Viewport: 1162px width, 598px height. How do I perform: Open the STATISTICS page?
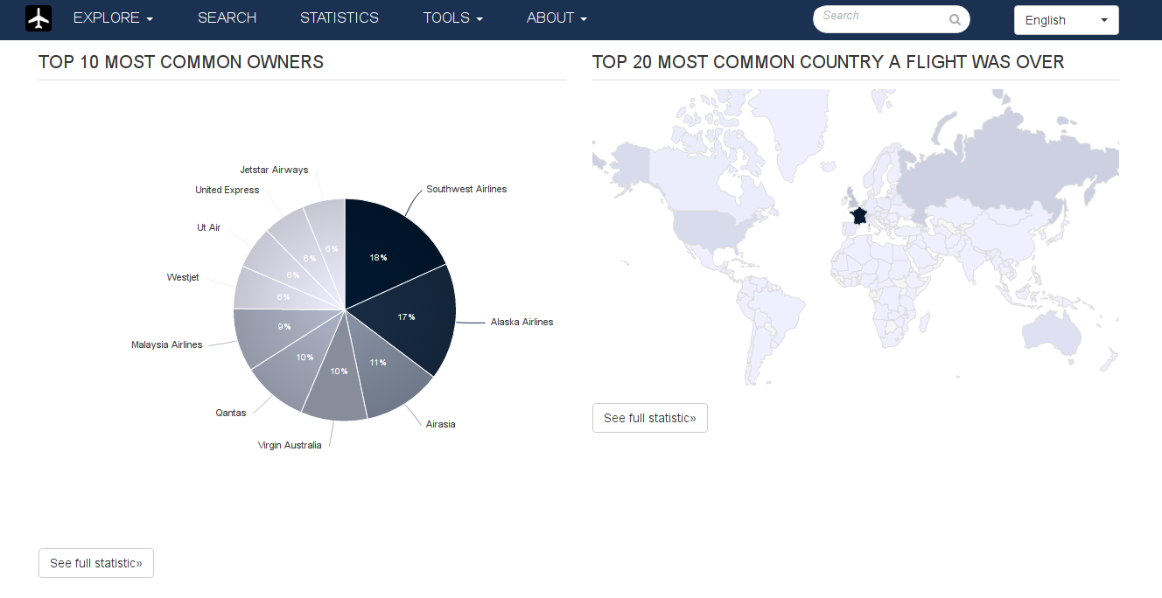coord(339,18)
